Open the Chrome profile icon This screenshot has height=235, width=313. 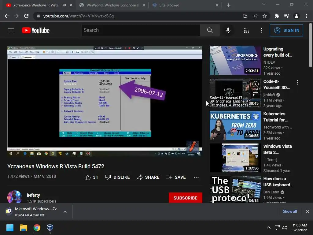tap(296, 16)
